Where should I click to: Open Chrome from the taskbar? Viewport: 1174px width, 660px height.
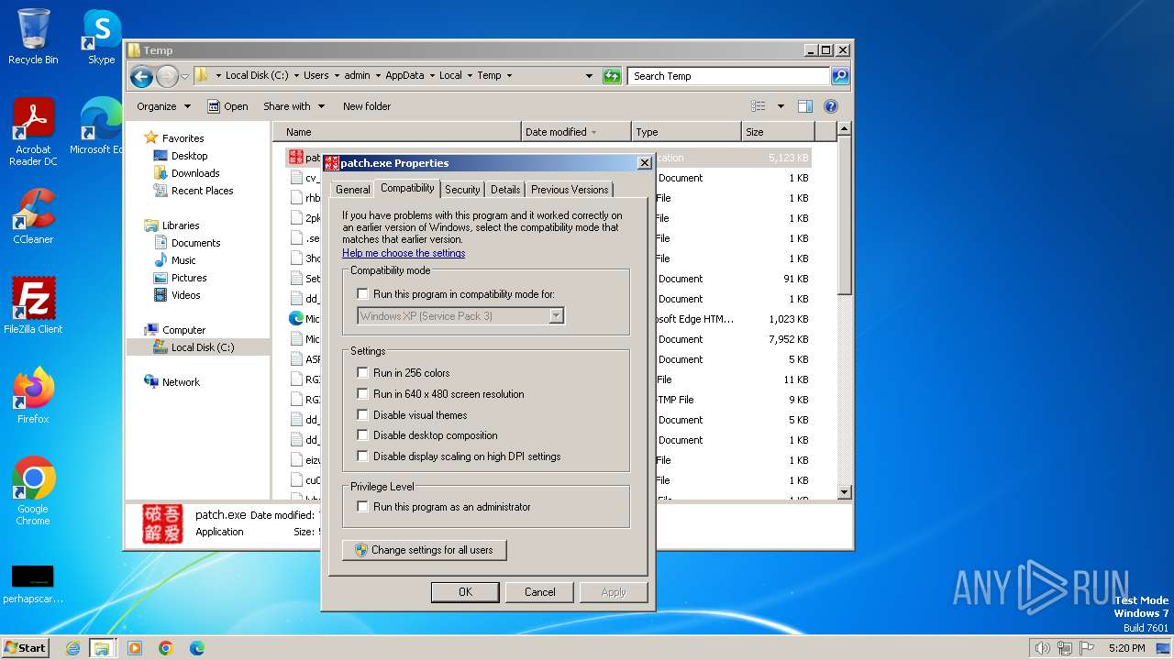point(166,648)
